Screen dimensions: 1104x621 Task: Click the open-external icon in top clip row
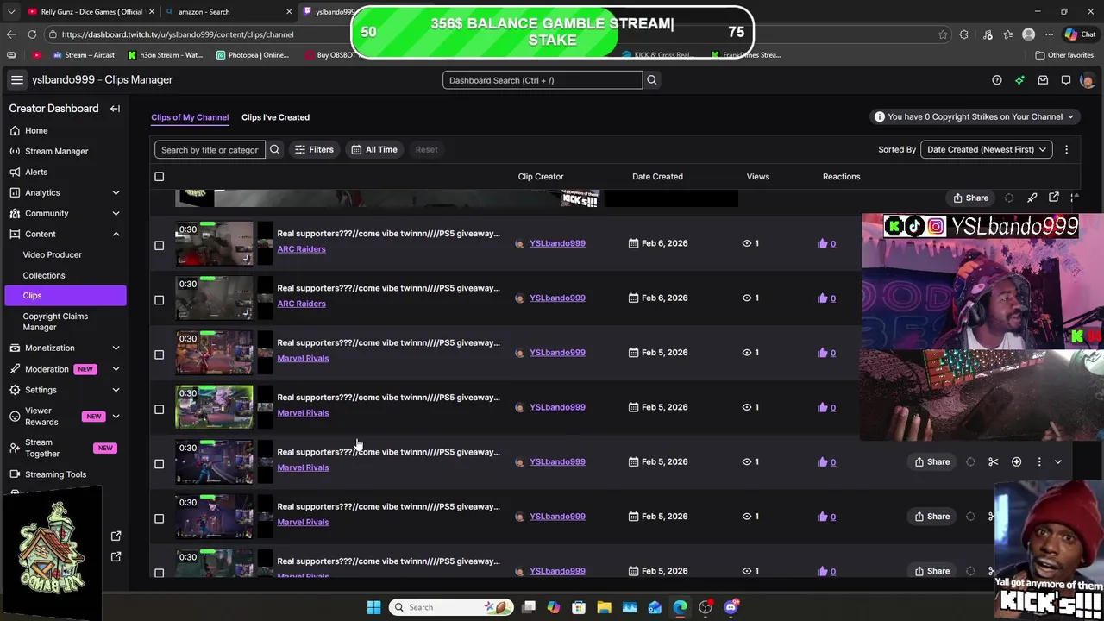[1054, 198]
